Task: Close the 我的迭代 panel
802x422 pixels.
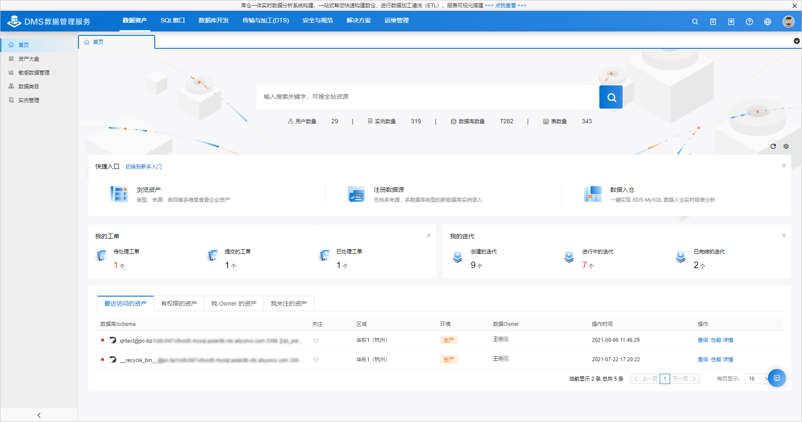Action: click(x=784, y=235)
